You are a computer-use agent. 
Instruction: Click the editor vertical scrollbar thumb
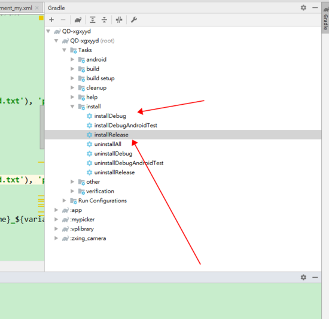42,127
